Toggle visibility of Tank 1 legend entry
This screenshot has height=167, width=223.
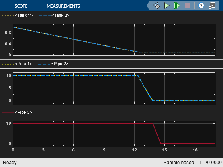click(x=23, y=15)
